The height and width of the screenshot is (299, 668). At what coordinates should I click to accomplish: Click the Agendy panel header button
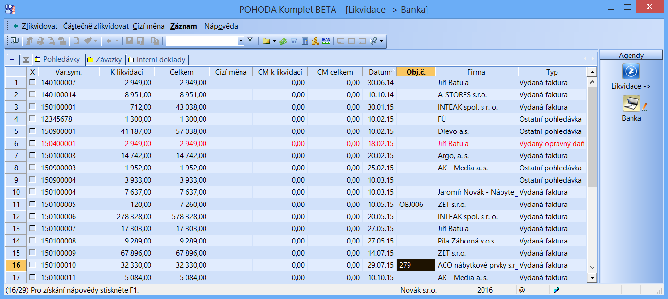[x=631, y=55]
